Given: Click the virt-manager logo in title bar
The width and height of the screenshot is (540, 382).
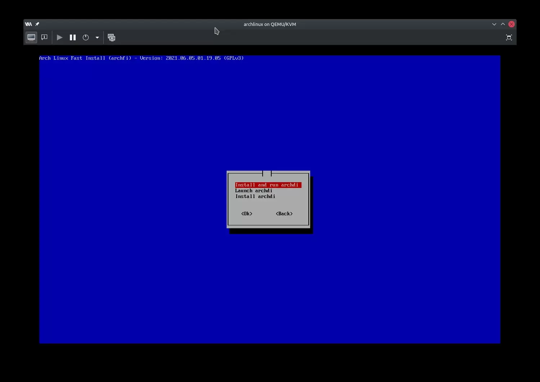Looking at the screenshot, I should coord(28,24).
